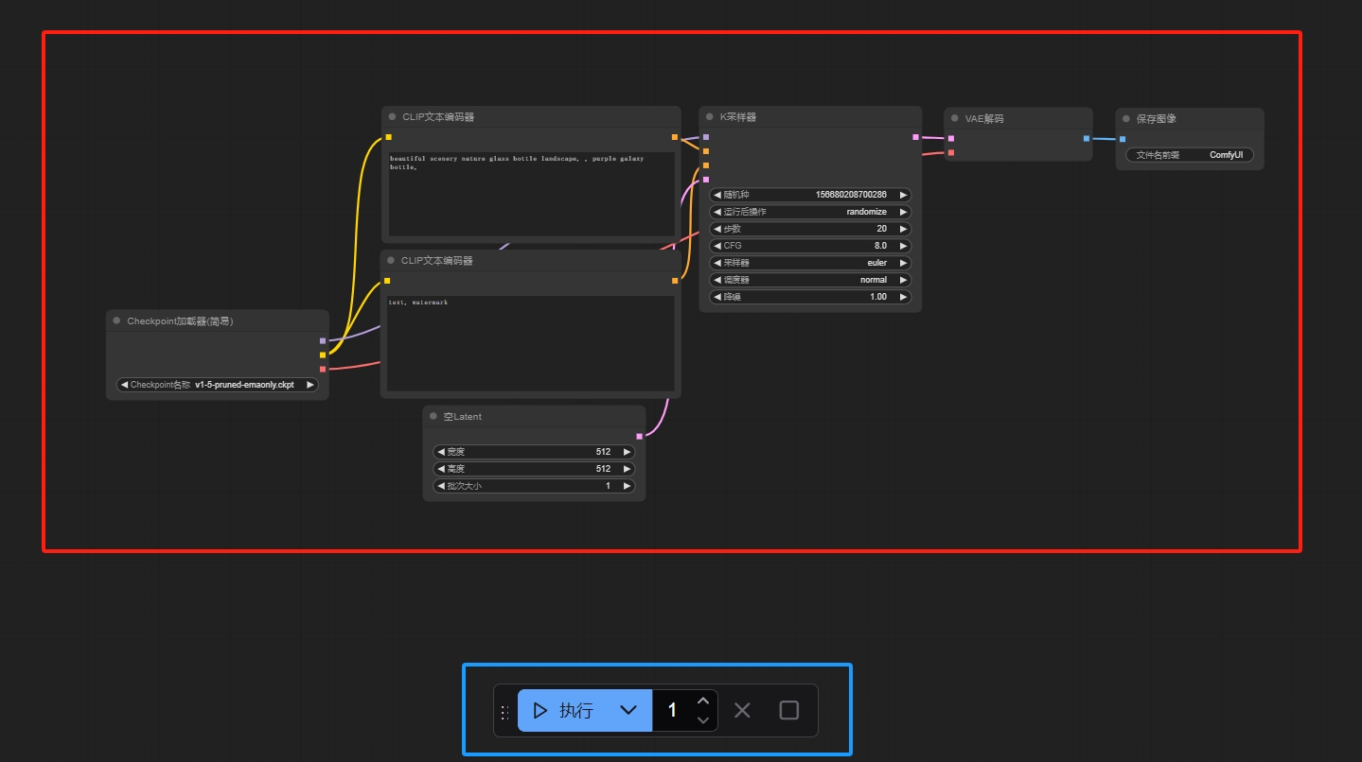This screenshot has width=1362, height=762.
Task: Click the play triangle icon on the 执行 button
Action: (540, 710)
